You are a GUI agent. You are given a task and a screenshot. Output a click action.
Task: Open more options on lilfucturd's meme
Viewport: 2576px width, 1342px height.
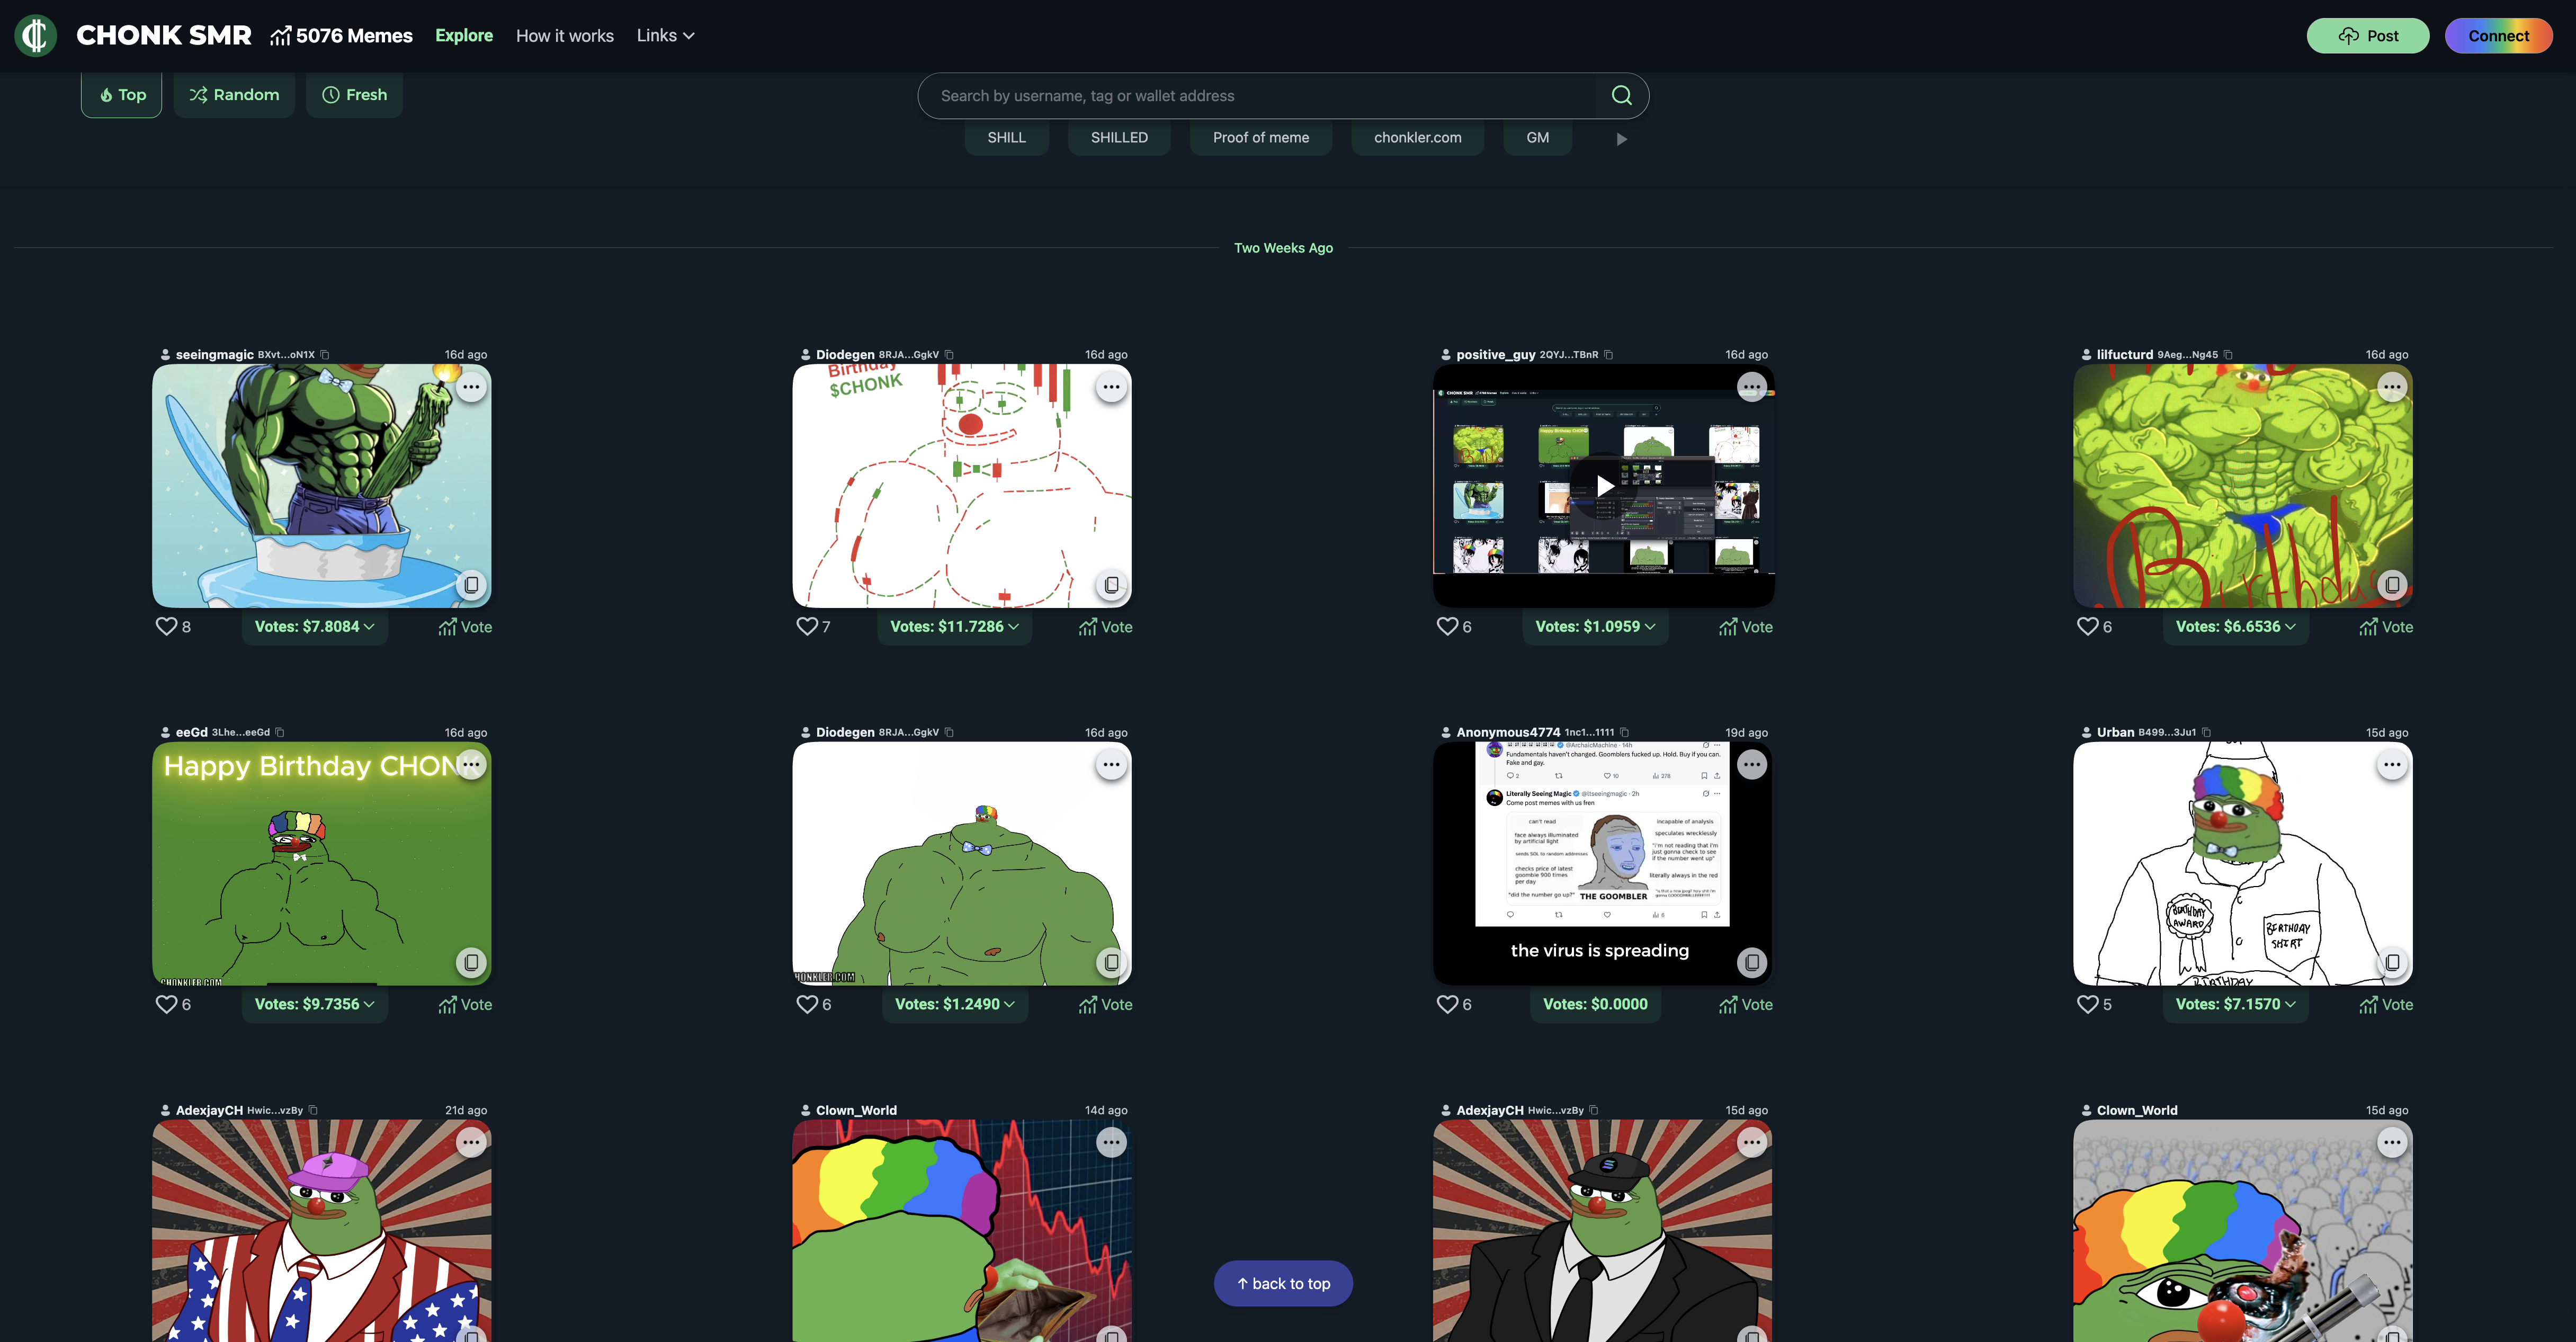(x=2392, y=387)
